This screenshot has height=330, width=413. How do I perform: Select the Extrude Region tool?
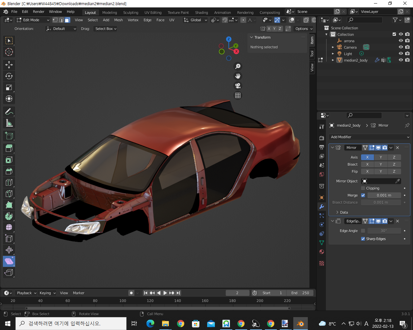point(9,148)
